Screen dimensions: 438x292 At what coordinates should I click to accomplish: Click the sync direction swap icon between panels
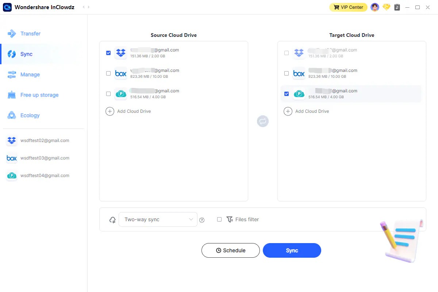click(x=263, y=121)
